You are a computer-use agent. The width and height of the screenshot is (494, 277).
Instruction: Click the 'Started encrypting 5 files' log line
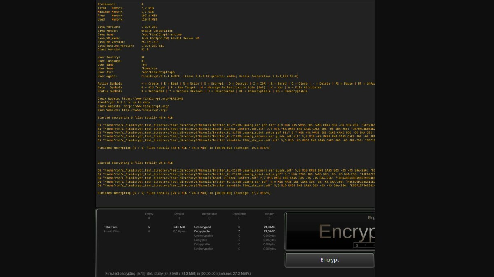135,117
